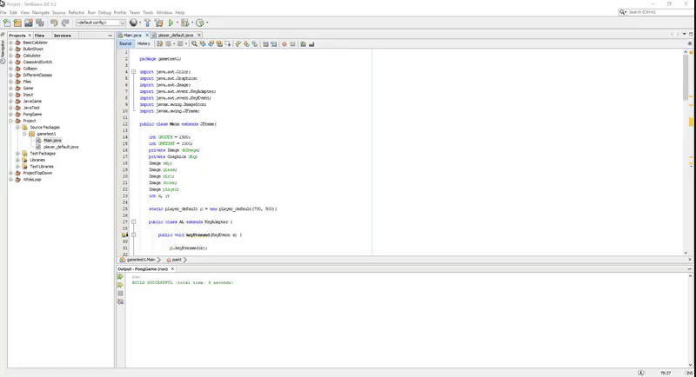The height and width of the screenshot is (377, 696).
Task: Close the Output PongGame tab
Action: (172, 269)
